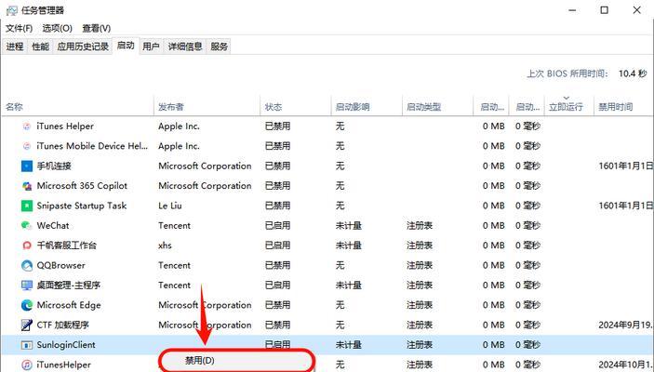Click the QQBrowser icon
Screen dimensions: 654x372
[x=27, y=265]
